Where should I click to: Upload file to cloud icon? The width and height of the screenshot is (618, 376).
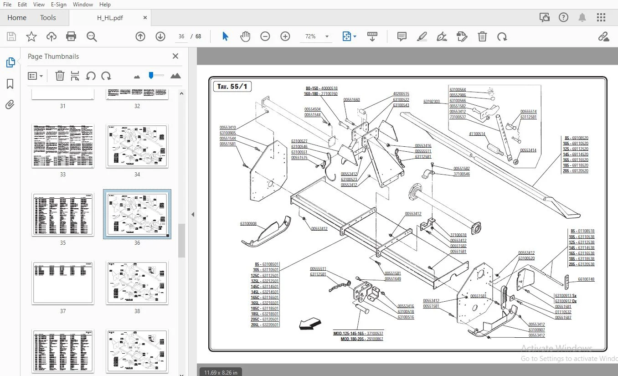pos(51,36)
